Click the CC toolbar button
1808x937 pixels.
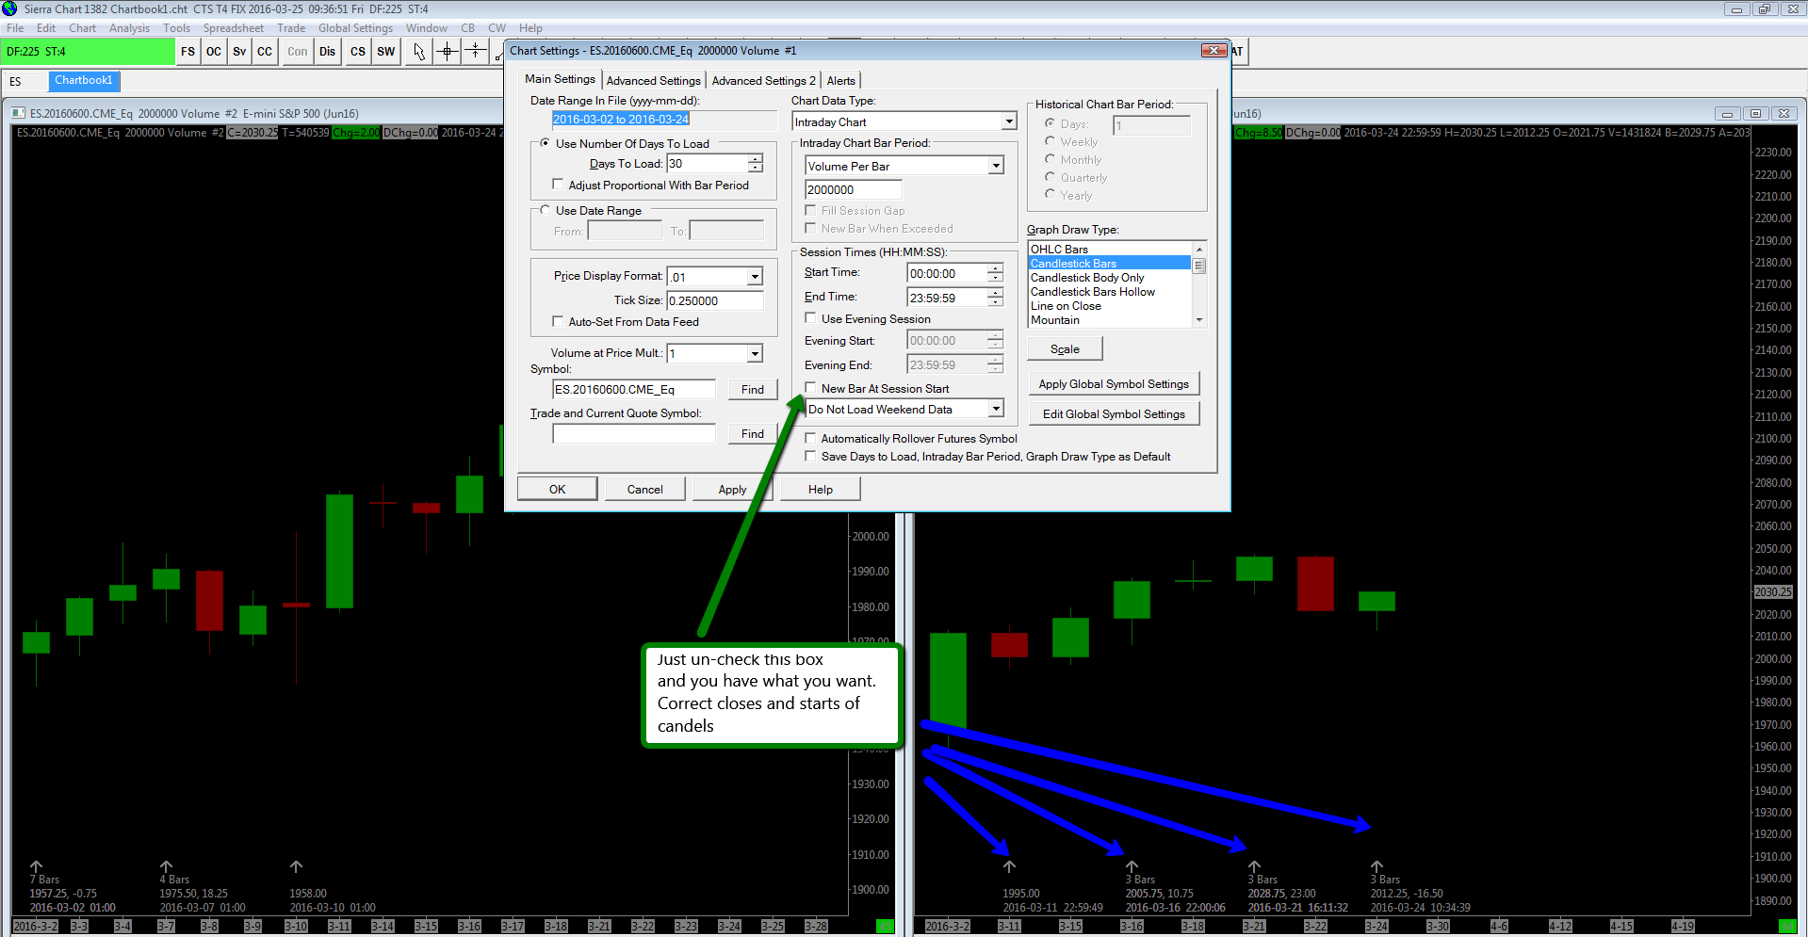coord(265,52)
